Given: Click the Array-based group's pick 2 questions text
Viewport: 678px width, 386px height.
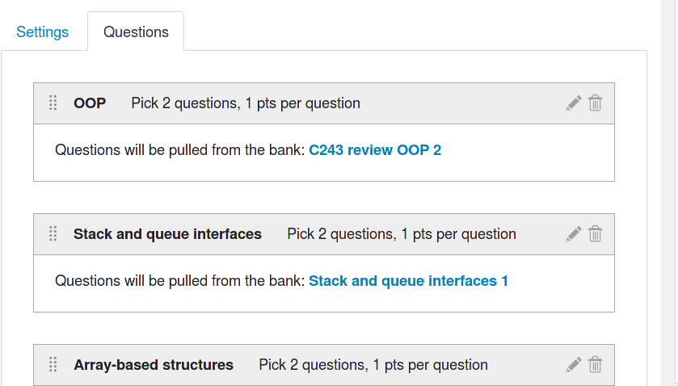Looking at the screenshot, I should point(373,365).
